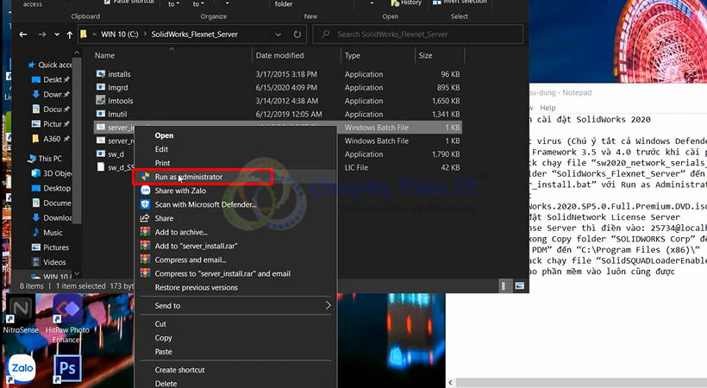Launch HitPaw Photo Enhancer desktop icon

pos(68,315)
